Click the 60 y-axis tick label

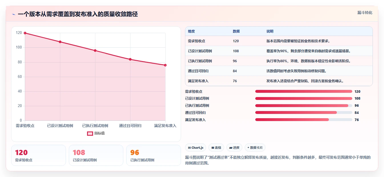pos(20,77)
